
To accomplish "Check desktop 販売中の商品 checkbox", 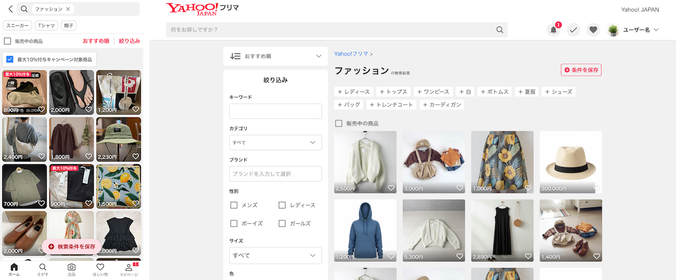I will 339,123.
